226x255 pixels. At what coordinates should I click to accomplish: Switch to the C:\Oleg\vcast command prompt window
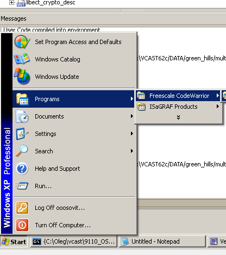(74, 241)
